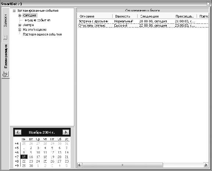
Task: Open the Записки notes icon in sidebar
Action: [x=5, y=37]
